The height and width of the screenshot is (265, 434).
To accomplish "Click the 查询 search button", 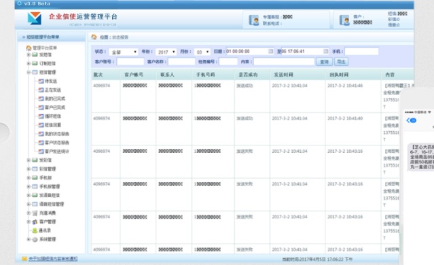I will [324, 62].
